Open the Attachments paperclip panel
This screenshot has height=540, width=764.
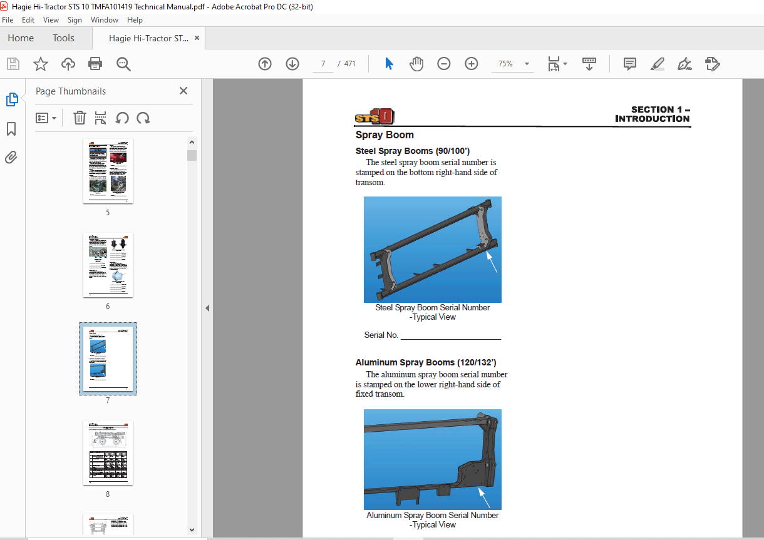(11, 157)
